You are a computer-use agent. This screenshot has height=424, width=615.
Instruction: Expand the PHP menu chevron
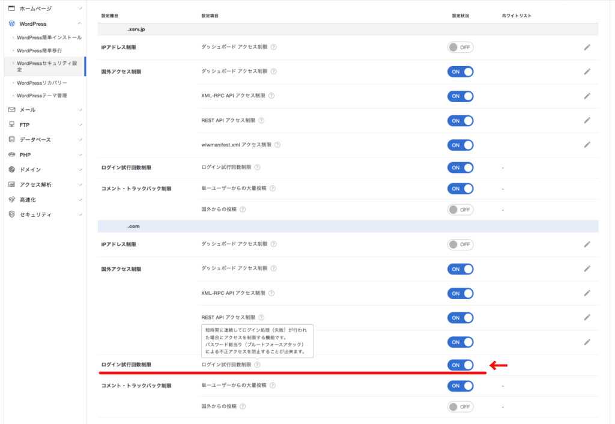(x=80, y=154)
